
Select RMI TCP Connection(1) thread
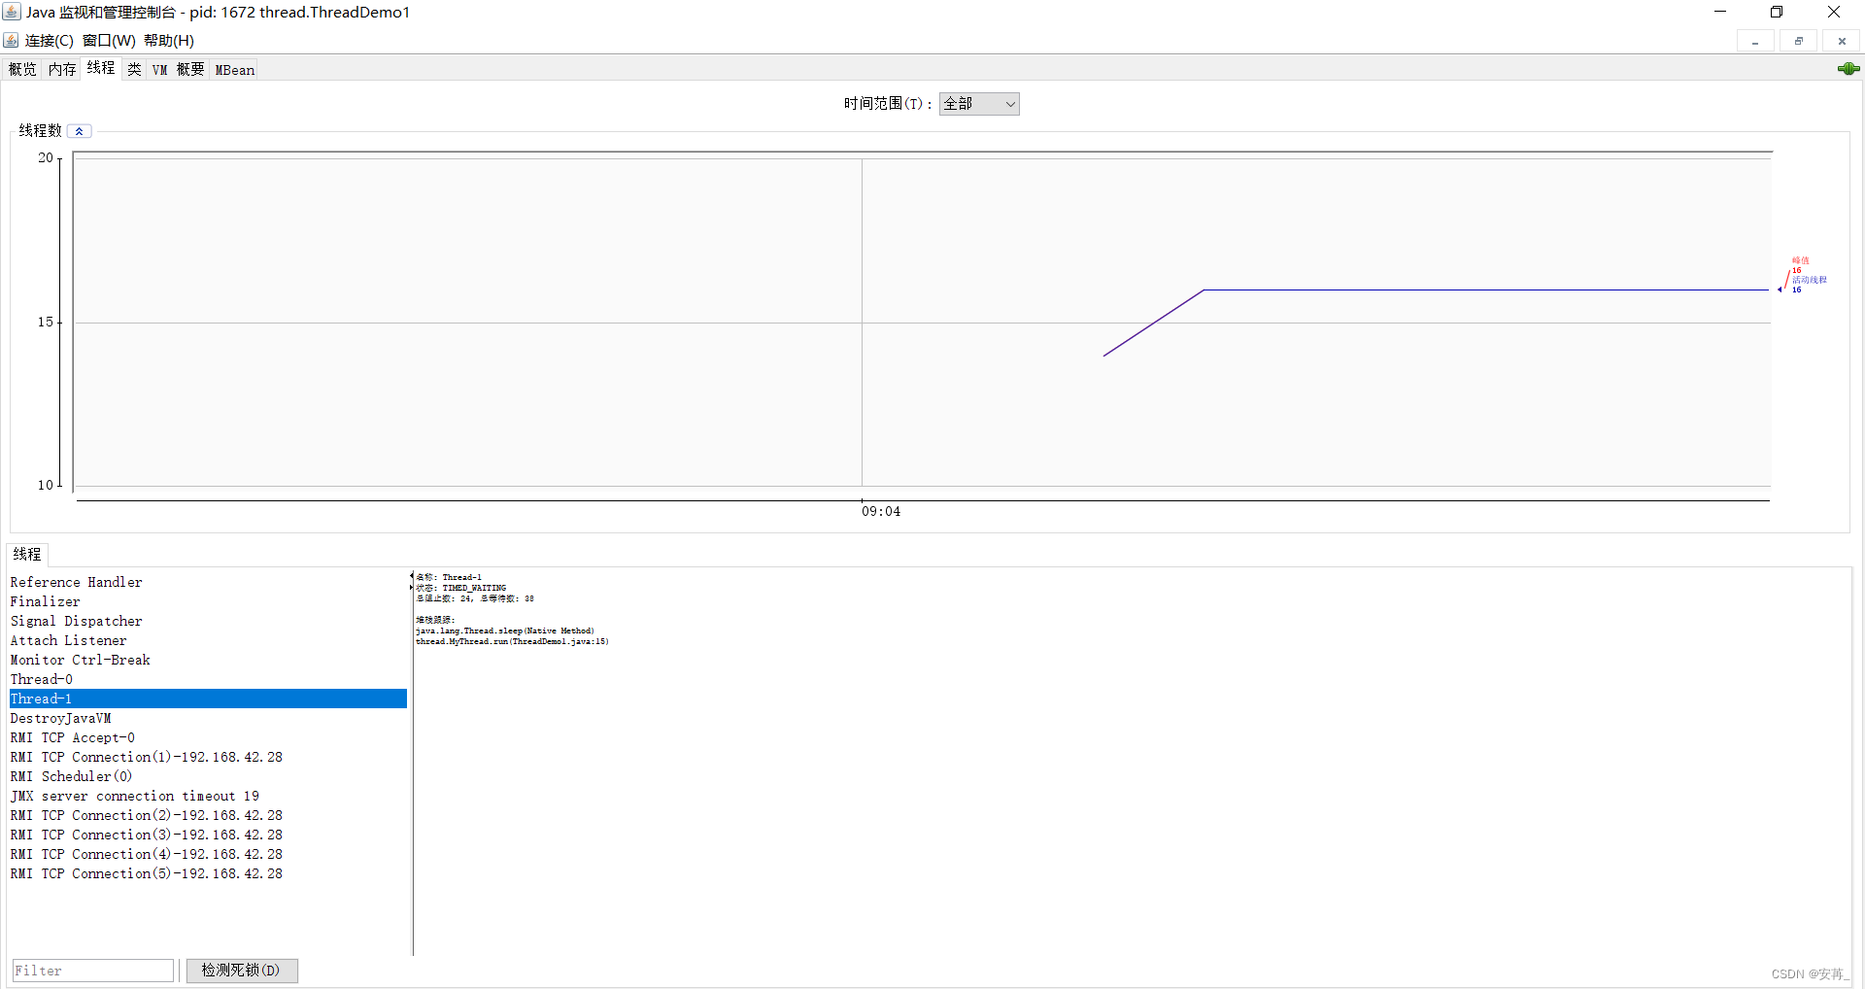pyautogui.click(x=208, y=757)
